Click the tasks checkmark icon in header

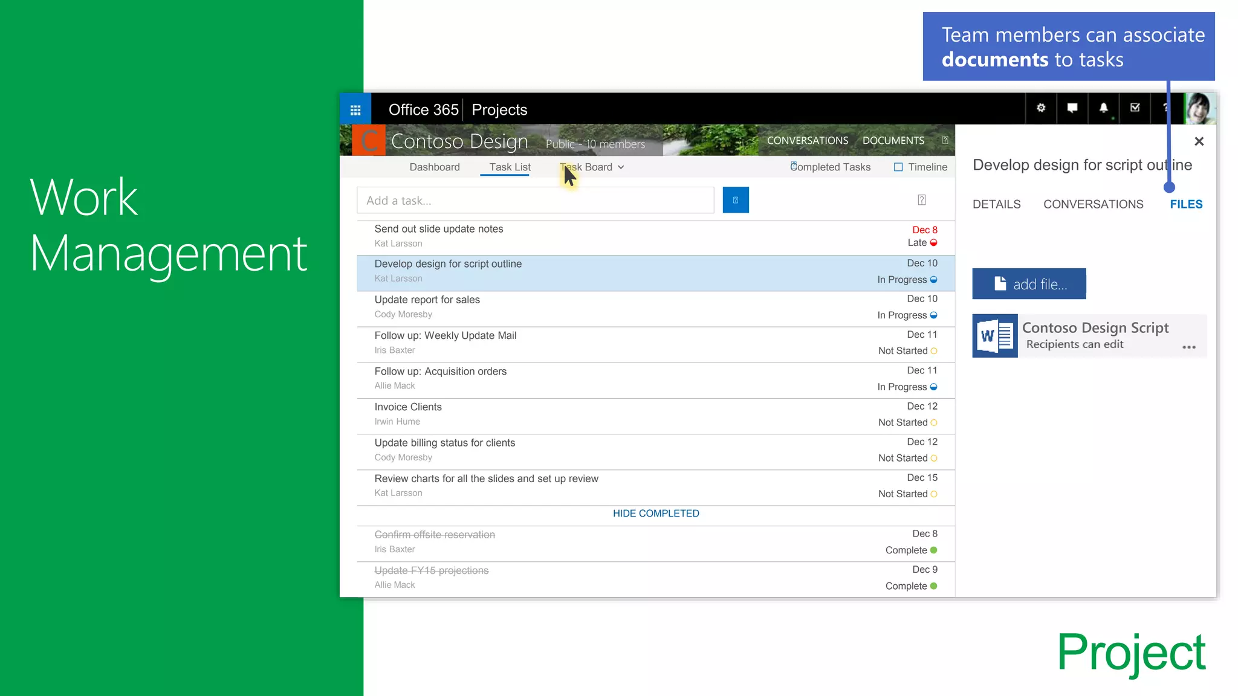[x=1135, y=108]
